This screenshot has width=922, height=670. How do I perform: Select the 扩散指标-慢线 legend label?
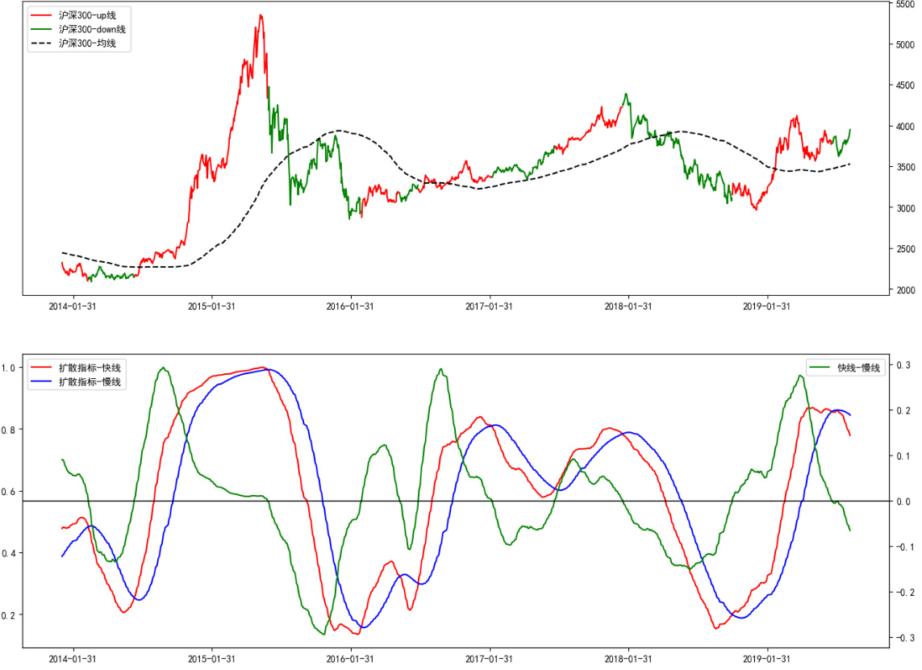pos(90,381)
